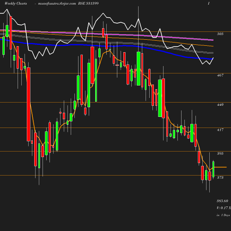Viewport: 231px width, 231px height.
Task: Click the 373 price axis label
Action: coord(220,177)
